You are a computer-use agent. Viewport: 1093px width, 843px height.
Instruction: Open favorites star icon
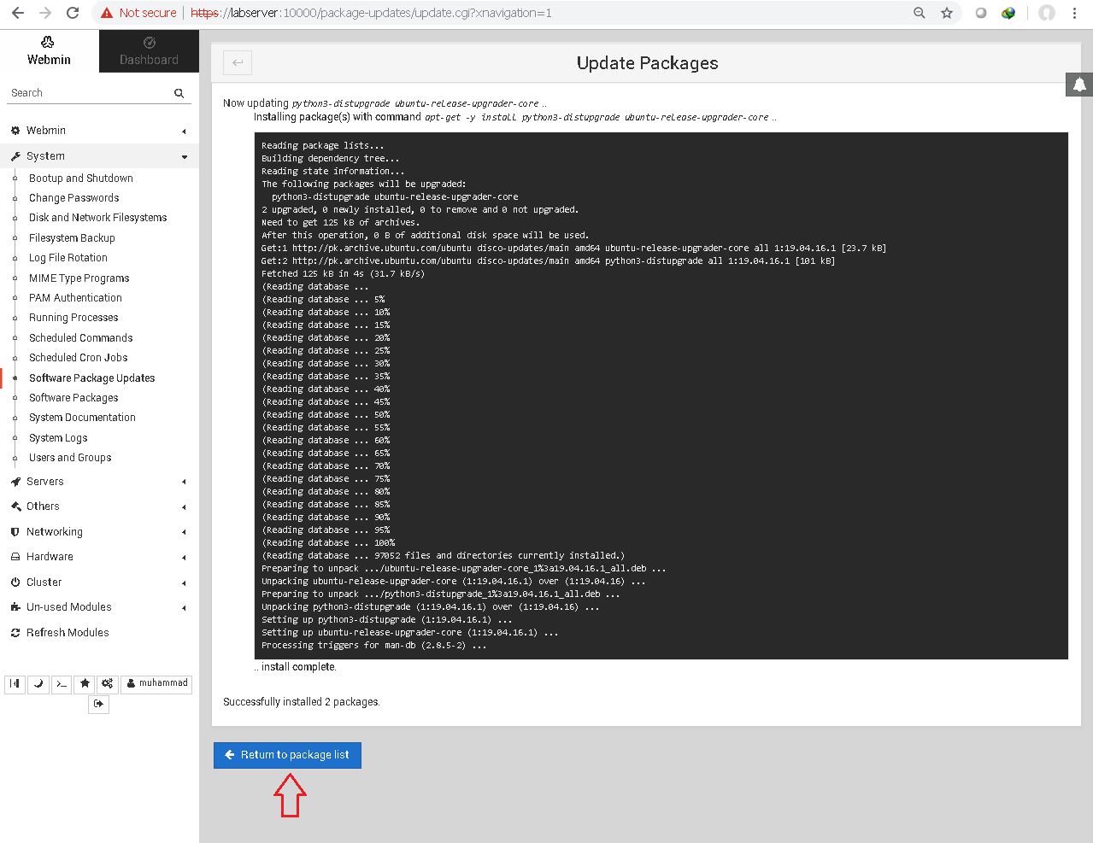[85, 684]
